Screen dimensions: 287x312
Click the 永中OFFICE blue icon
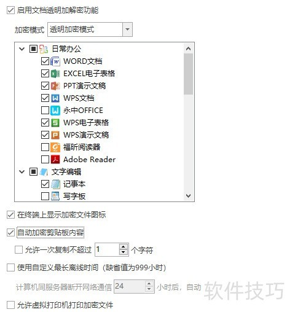coord(55,111)
